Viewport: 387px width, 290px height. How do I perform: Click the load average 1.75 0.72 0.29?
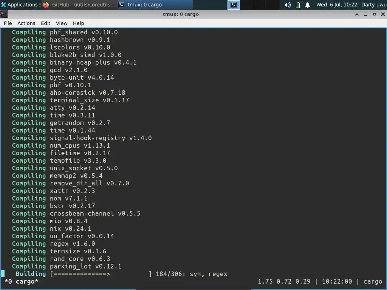pyautogui.click(x=284, y=281)
